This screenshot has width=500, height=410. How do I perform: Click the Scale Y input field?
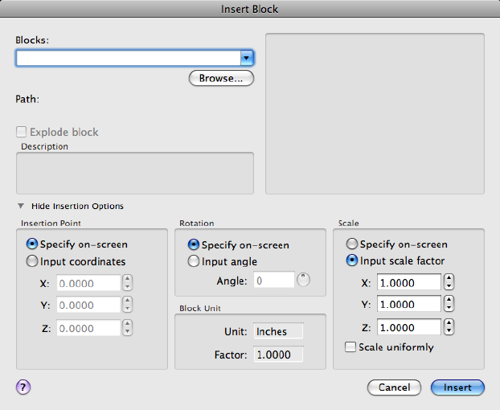click(x=408, y=305)
